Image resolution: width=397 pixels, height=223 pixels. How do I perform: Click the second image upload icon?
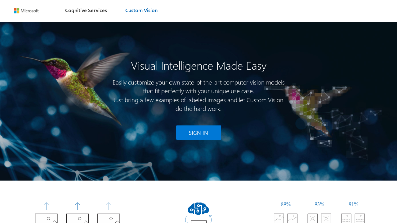[78, 219]
